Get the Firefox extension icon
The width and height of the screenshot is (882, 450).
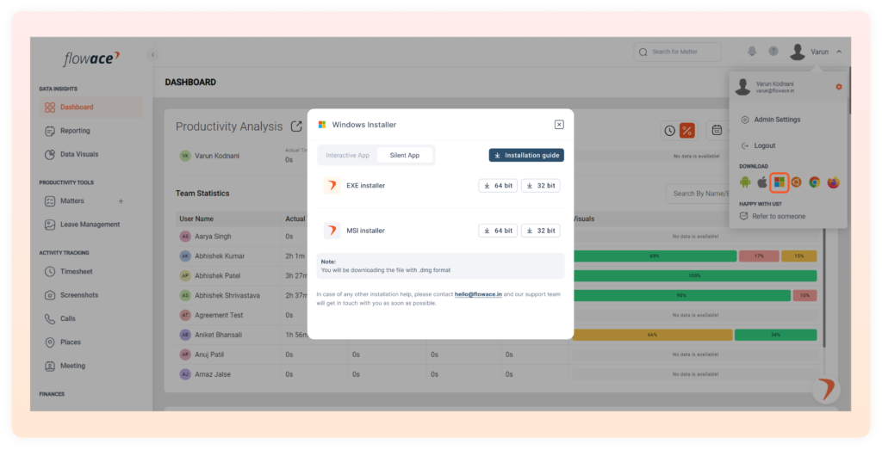click(x=833, y=182)
